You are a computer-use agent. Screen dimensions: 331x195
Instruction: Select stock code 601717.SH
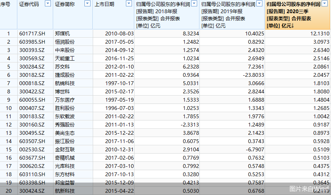[x=32, y=34]
